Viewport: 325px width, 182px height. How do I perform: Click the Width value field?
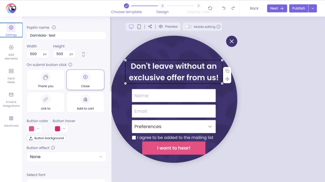click(x=38, y=54)
